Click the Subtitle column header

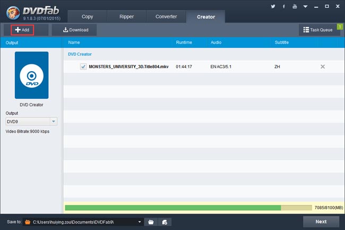(282, 42)
